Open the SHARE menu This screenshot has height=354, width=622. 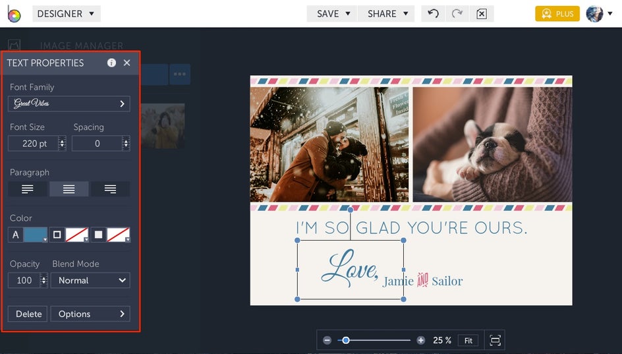point(386,14)
